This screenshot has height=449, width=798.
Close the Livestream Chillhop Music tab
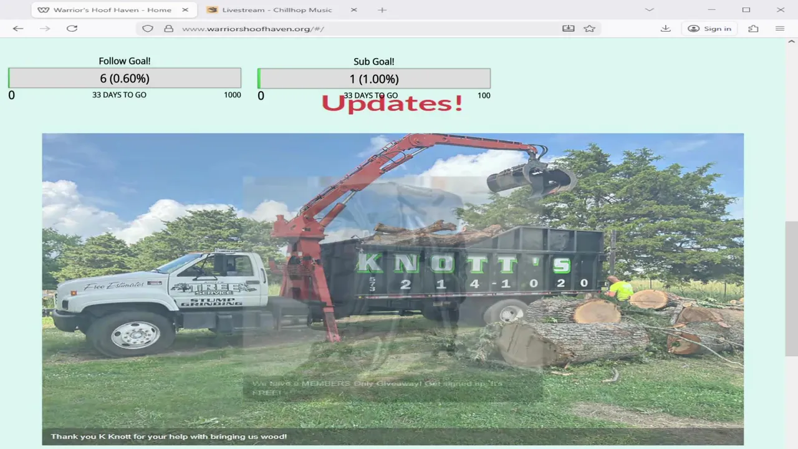(354, 10)
